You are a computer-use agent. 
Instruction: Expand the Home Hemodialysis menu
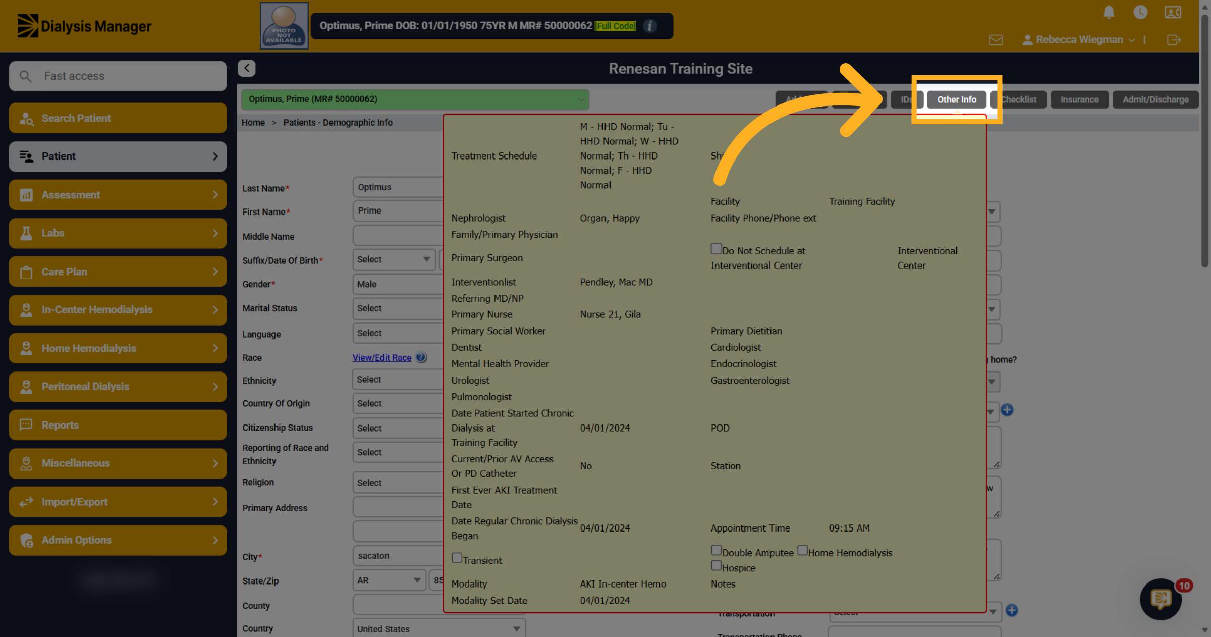[118, 348]
